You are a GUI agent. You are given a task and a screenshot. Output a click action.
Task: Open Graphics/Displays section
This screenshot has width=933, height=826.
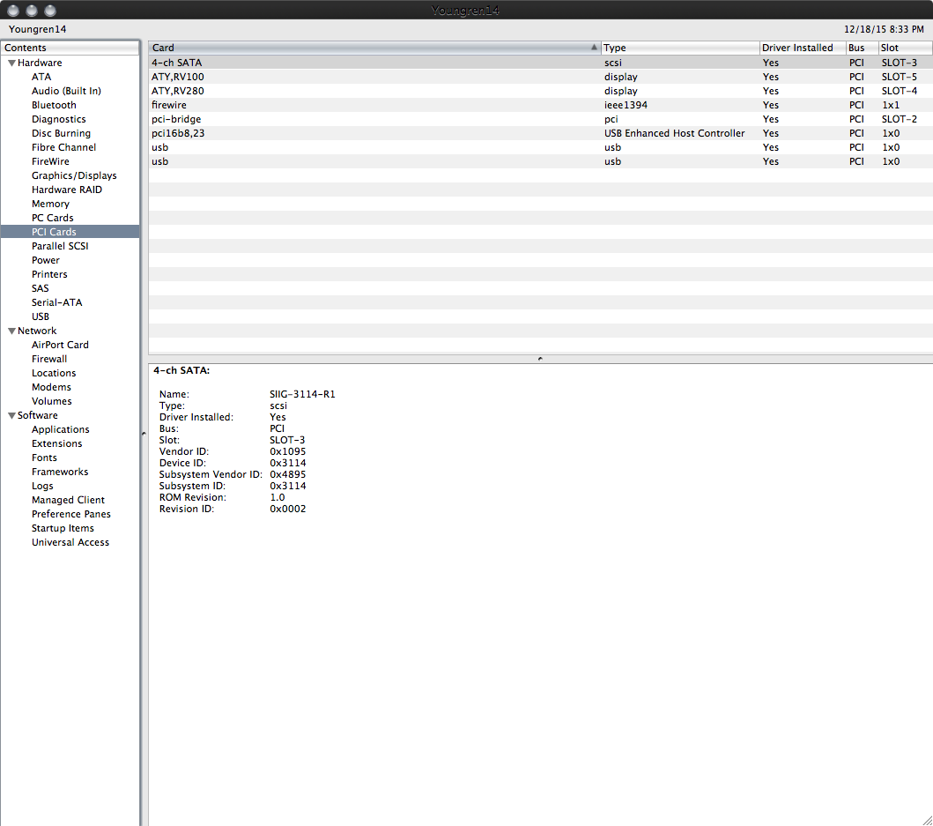74,175
